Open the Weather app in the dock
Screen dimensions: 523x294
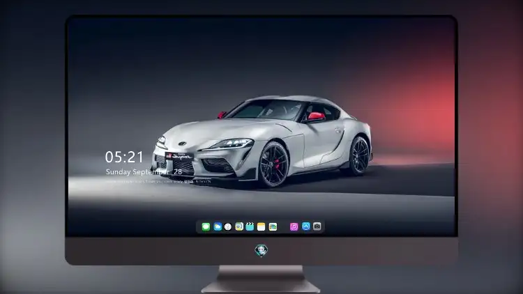[218, 226]
